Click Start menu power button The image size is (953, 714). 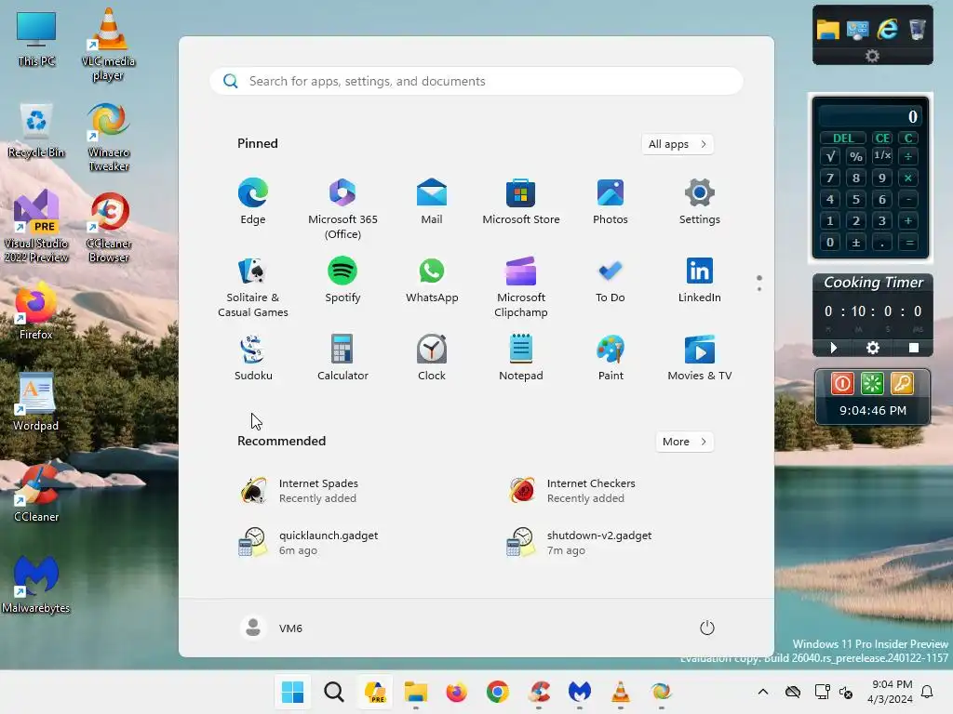click(706, 628)
